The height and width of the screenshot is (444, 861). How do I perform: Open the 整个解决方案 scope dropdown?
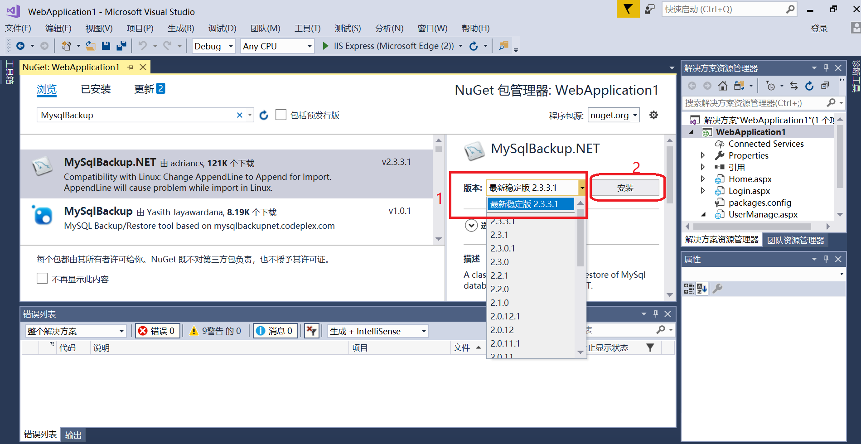click(x=75, y=331)
